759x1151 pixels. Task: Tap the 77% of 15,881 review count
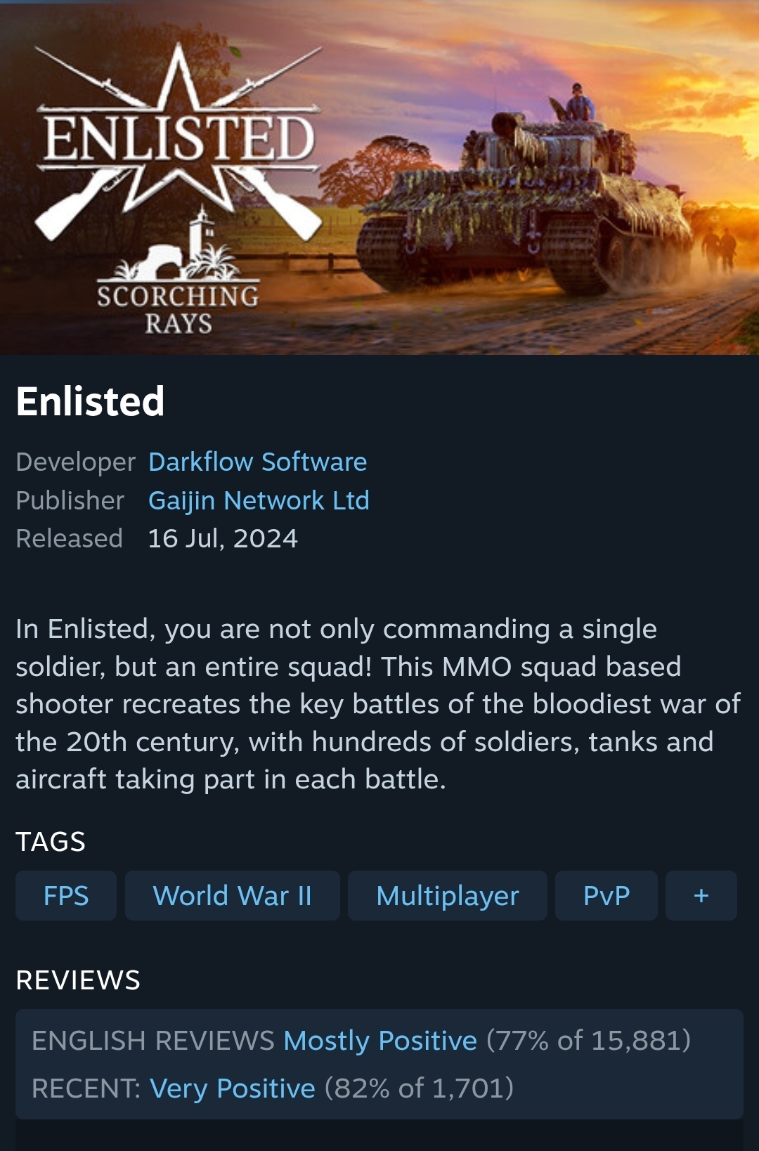pos(588,1040)
